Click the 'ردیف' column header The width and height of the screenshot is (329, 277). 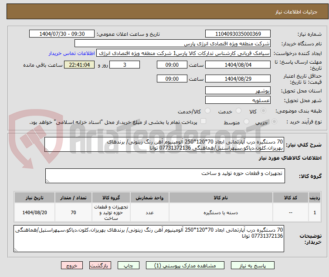pyautogui.click(x=315, y=198)
